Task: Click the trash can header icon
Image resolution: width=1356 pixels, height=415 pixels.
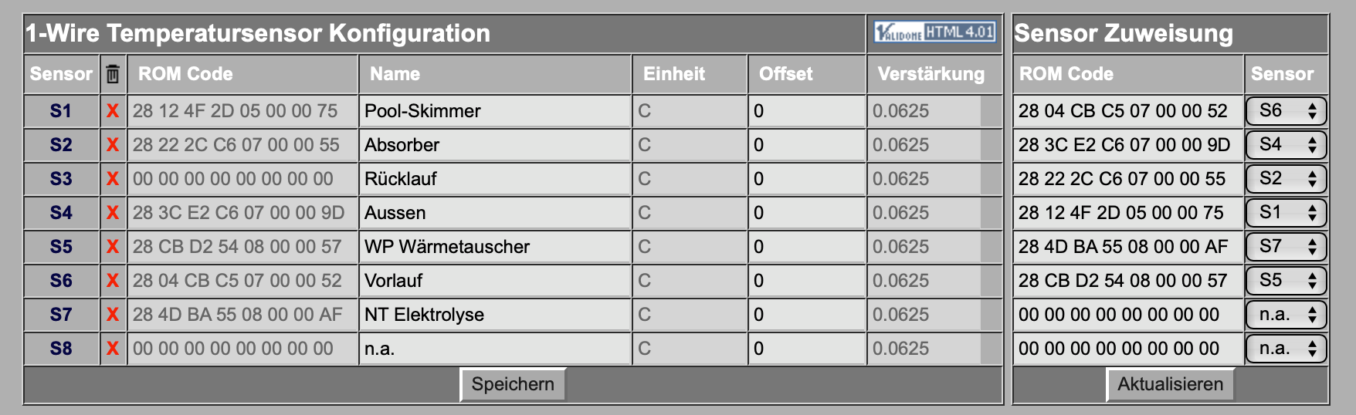Action: (113, 74)
